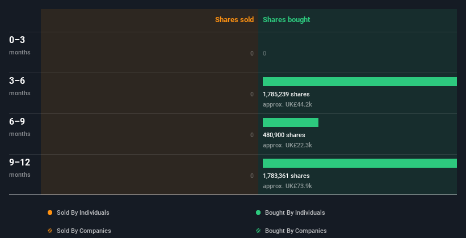Click the green 9–12 months bought bar

360,163
